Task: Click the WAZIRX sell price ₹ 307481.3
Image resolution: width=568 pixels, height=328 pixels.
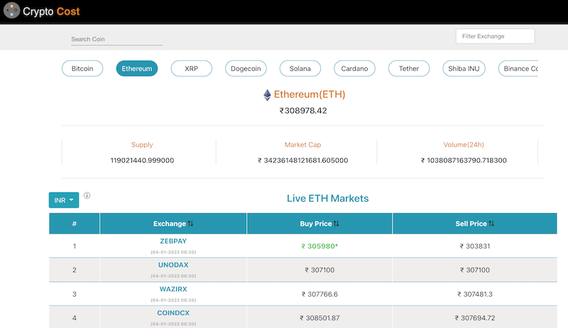Action: [x=475, y=295]
